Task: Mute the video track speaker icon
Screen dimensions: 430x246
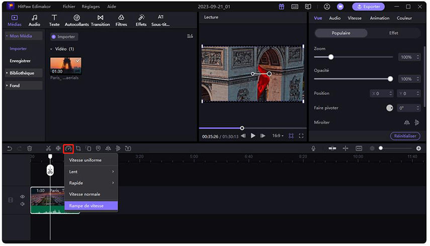Action: click(x=23, y=204)
